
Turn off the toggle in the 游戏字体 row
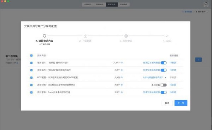pos(164,92)
